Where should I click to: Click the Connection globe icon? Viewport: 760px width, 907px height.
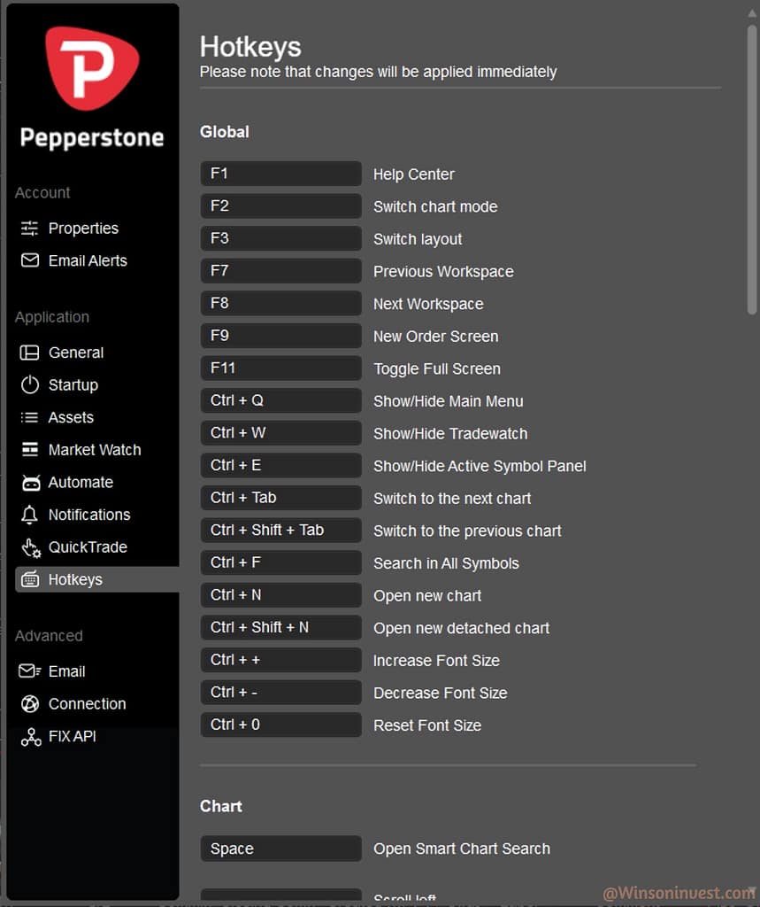[30, 704]
